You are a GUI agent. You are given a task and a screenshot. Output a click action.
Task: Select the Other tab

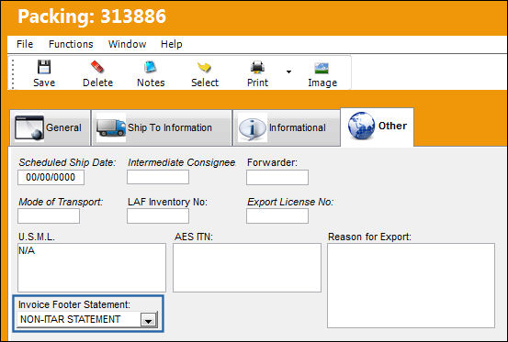click(378, 127)
